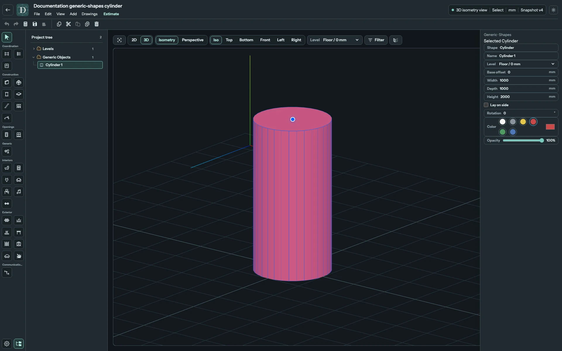
Task: Click the scissors cut icon
Action: click(68, 24)
